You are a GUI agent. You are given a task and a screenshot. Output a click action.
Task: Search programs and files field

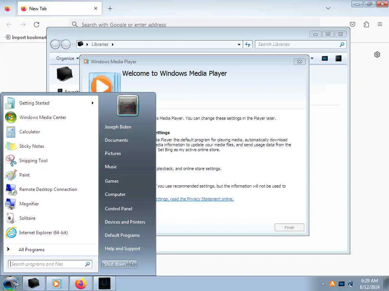pyautogui.click(x=50, y=264)
